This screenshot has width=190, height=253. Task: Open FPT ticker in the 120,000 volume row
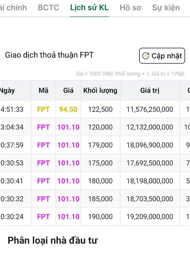click(x=43, y=127)
